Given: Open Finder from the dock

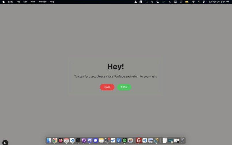Looking at the screenshot, I should [49, 140].
